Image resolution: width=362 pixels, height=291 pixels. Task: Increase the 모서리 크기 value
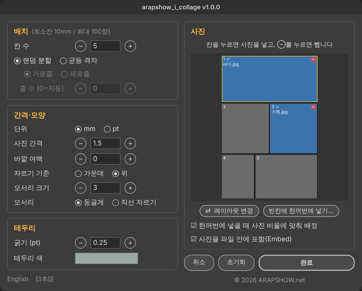130,188
